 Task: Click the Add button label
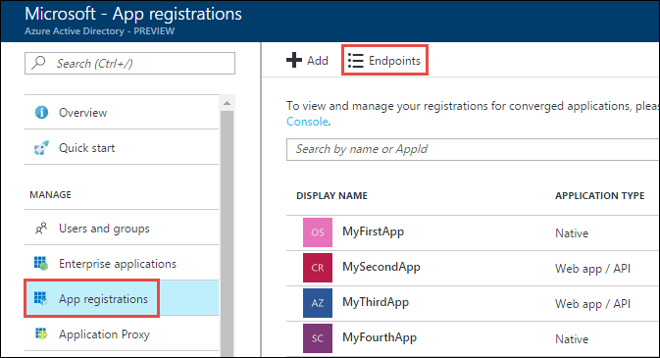pyautogui.click(x=318, y=61)
